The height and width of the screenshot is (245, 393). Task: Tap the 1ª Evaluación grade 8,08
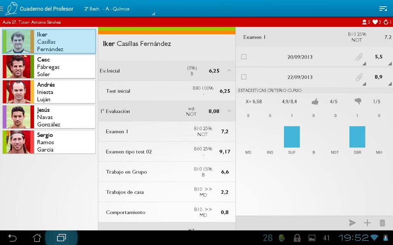214,111
